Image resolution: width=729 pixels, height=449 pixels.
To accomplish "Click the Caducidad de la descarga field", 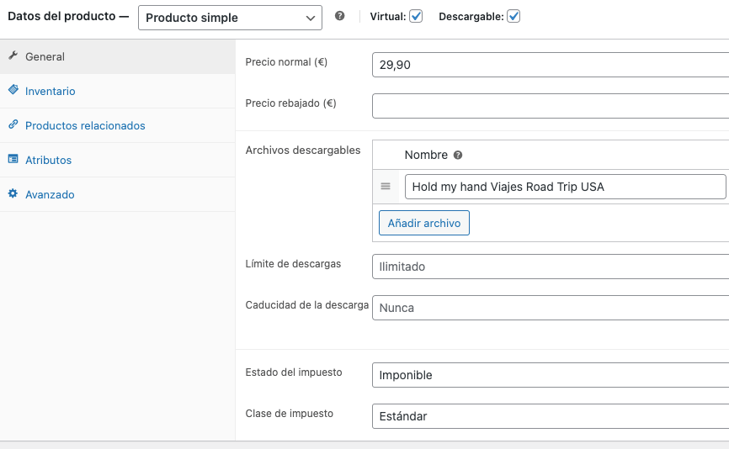I will (551, 308).
